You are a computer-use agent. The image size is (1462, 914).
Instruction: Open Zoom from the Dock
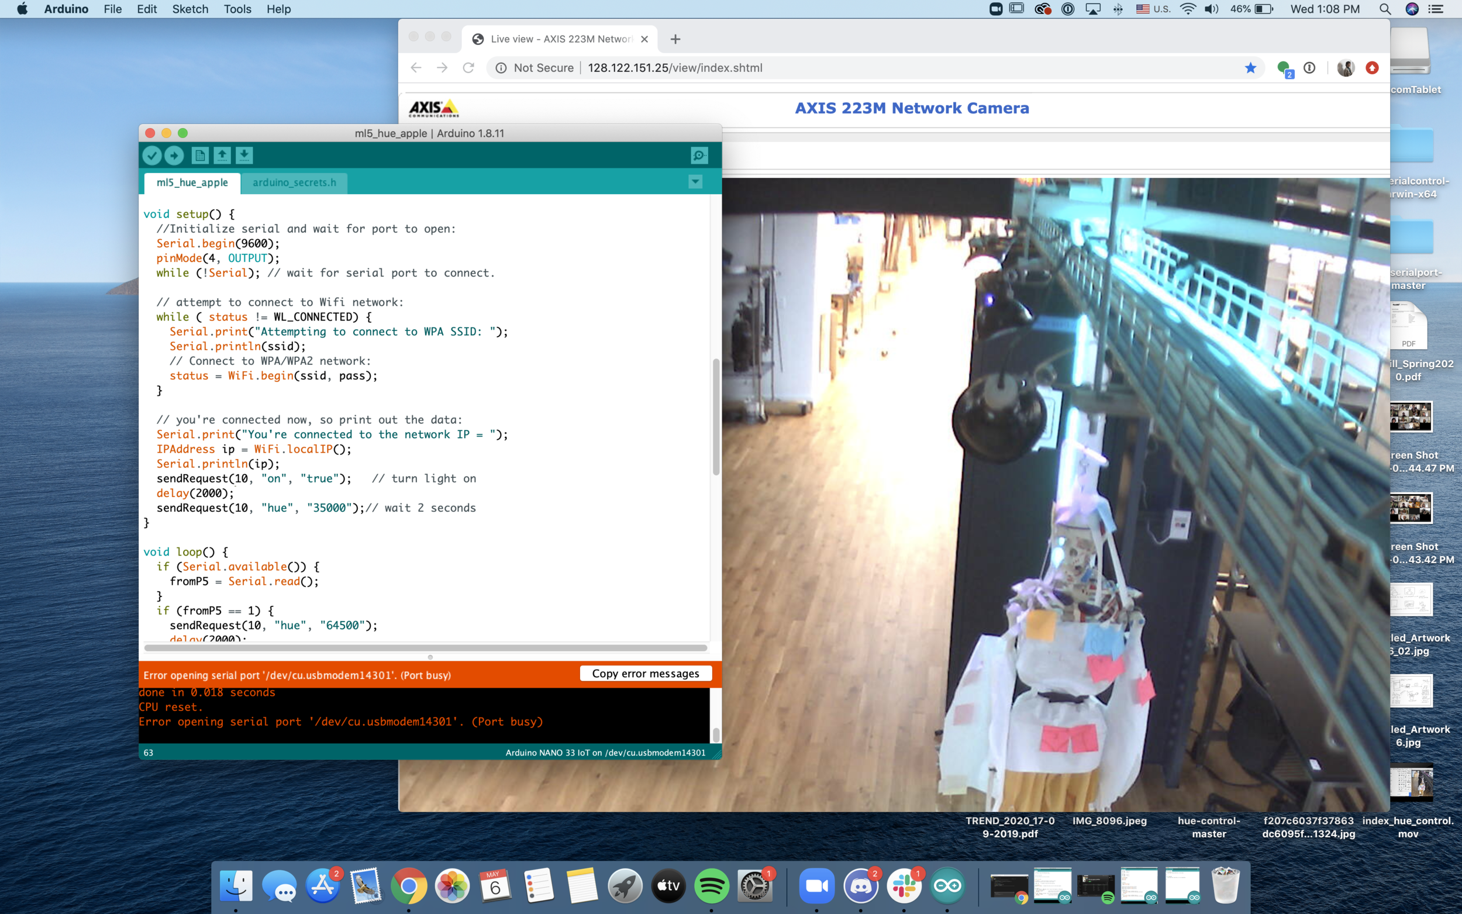(x=816, y=885)
